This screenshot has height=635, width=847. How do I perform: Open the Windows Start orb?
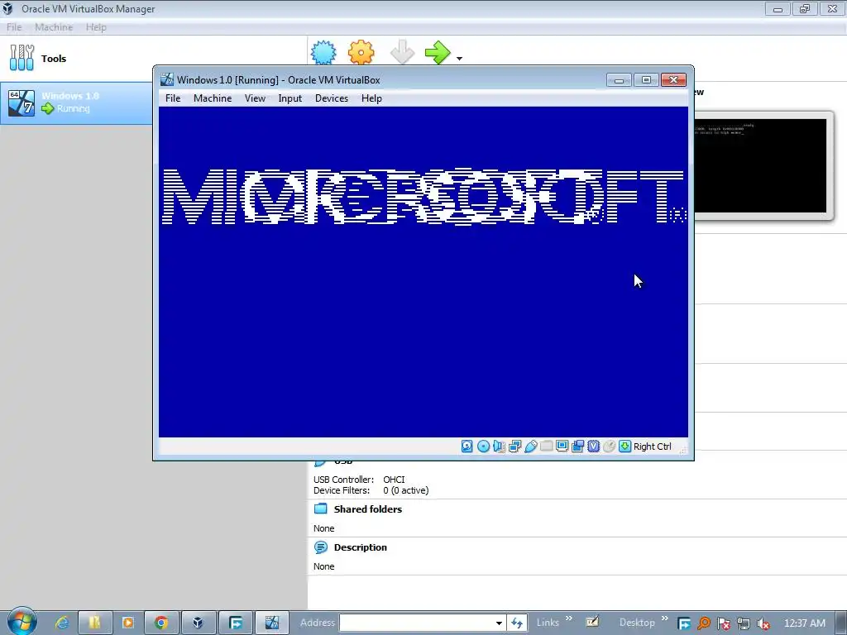[x=22, y=622]
